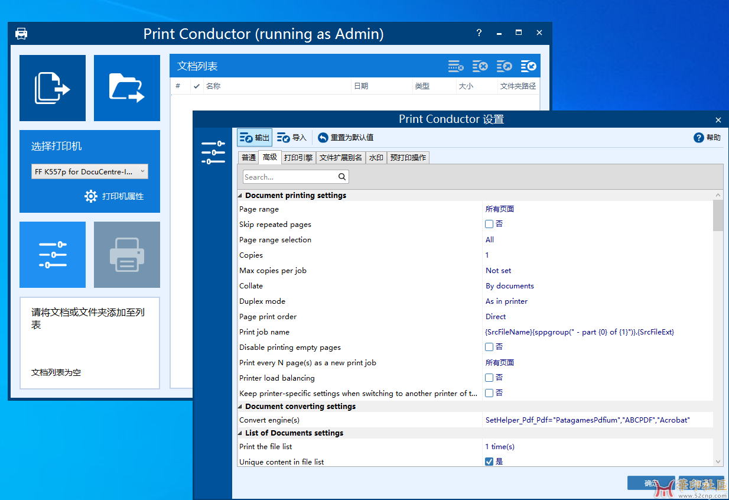The width and height of the screenshot is (729, 500).
Task: Click Collate value By documents
Action: (x=510, y=285)
